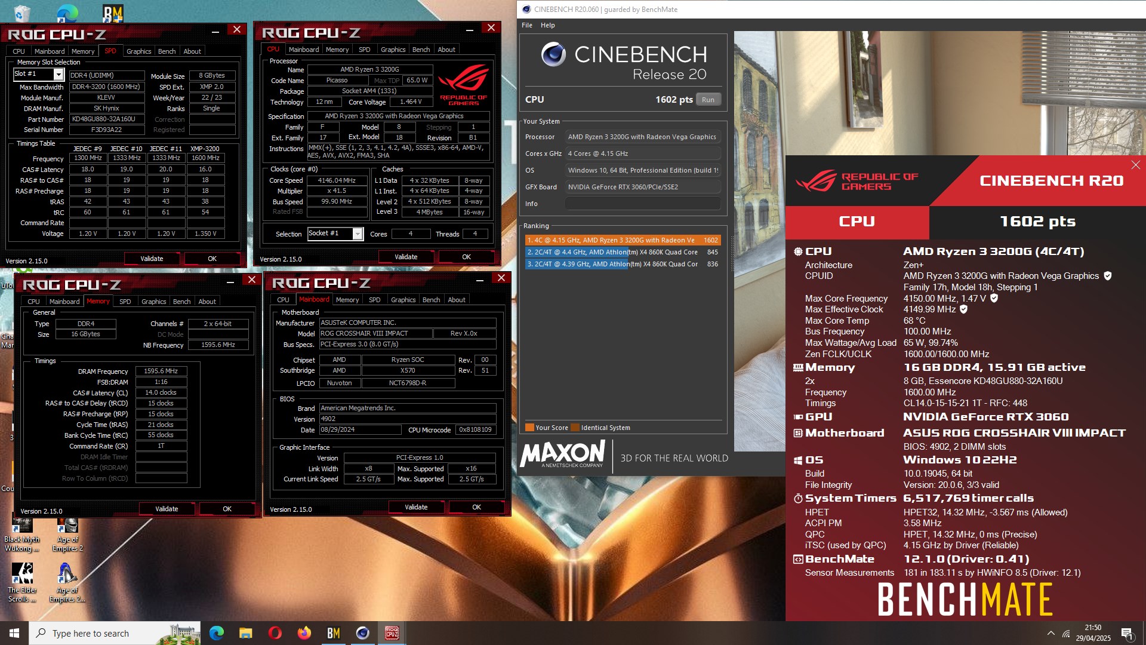
Task: Click the Windows taskbar search box
Action: [x=115, y=633]
